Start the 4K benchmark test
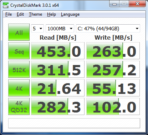Viewport: 148px width, 135px height. click(19, 88)
